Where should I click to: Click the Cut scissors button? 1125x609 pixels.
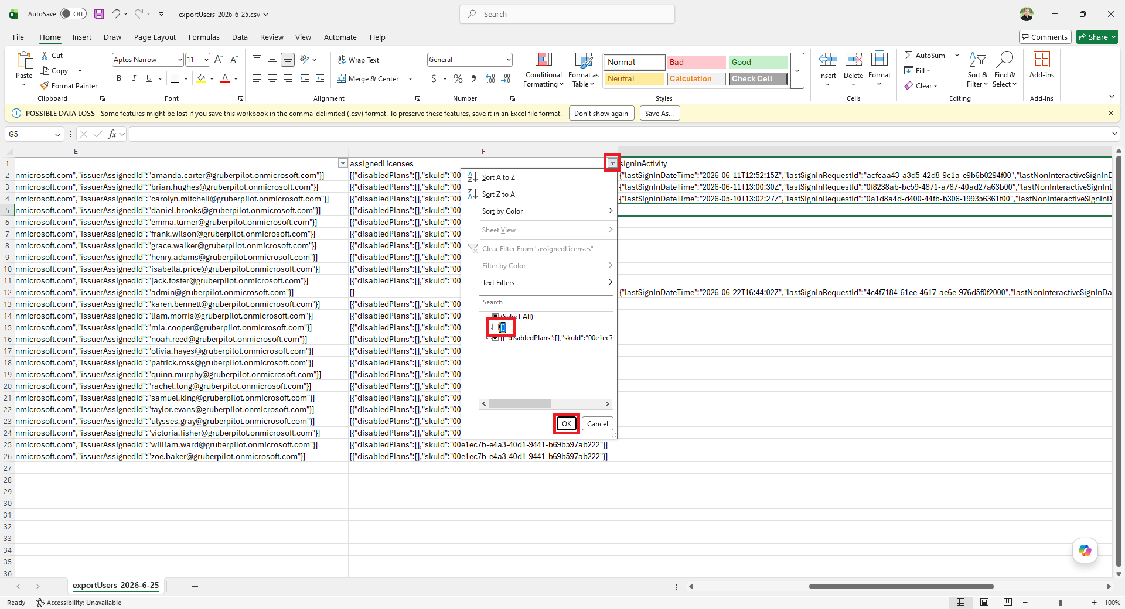tap(52, 56)
